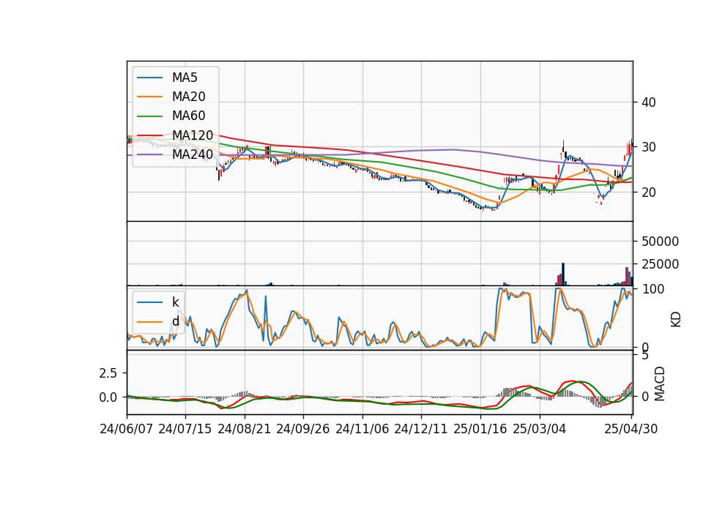703x505 pixels.
Task: Click the price axis value 20
Action: point(649,192)
